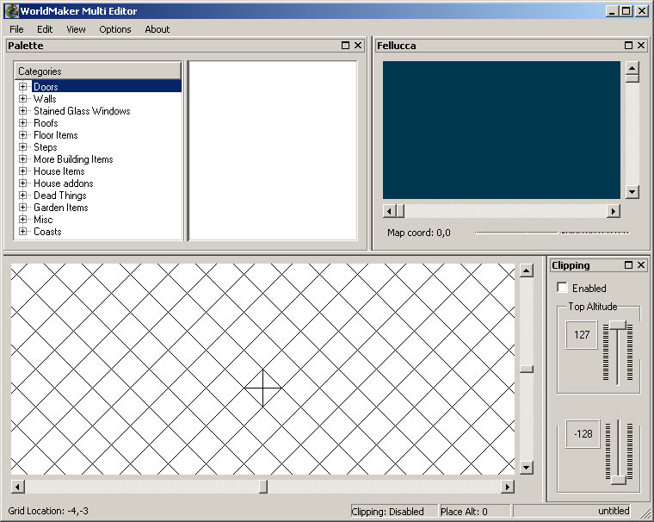Expand the Doors category
The image size is (654, 522).
tap(23, 87)
